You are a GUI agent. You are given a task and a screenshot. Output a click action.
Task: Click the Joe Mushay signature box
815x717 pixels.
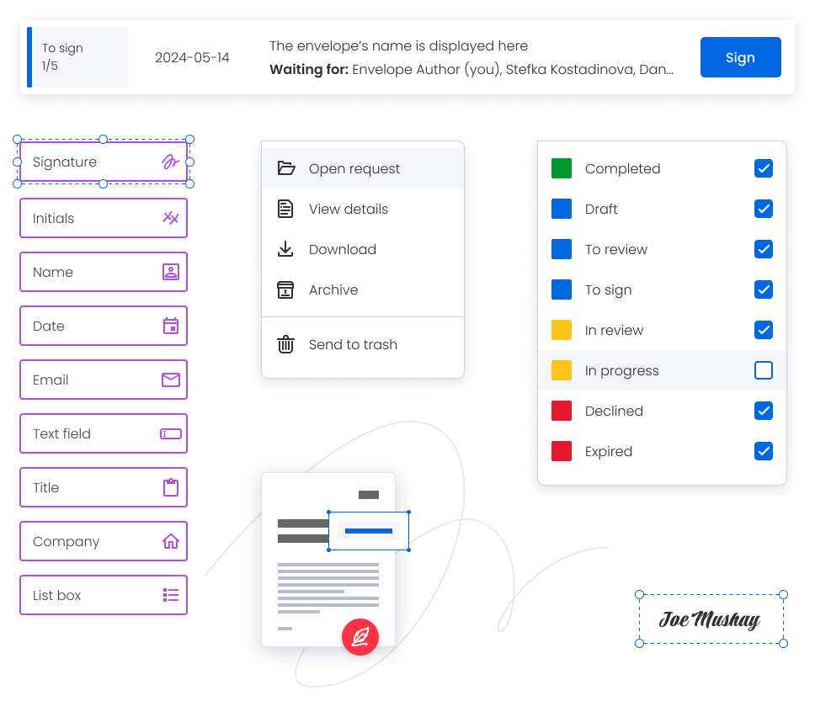tap(711, 619)
